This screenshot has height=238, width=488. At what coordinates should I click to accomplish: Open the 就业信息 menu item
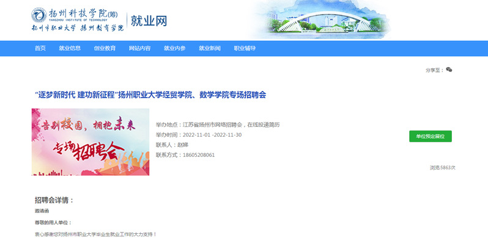[x=70, y=48]
